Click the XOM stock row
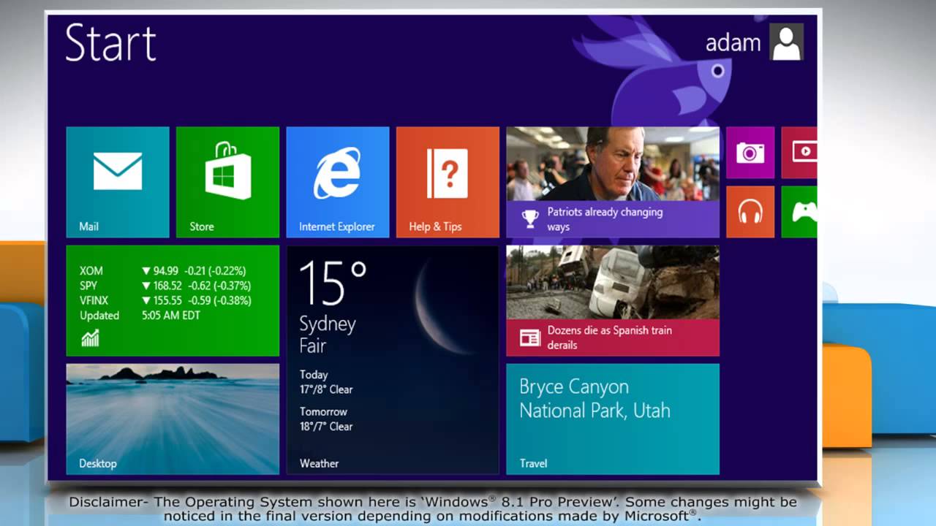The width and height of the screenshot is (936, 526). pyautogui.click(x=162, y=271)
